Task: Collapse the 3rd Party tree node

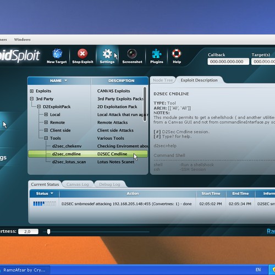Action: 32,98
